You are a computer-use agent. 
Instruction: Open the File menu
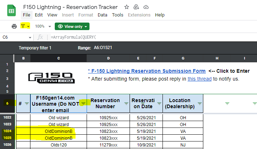[26, 15]
